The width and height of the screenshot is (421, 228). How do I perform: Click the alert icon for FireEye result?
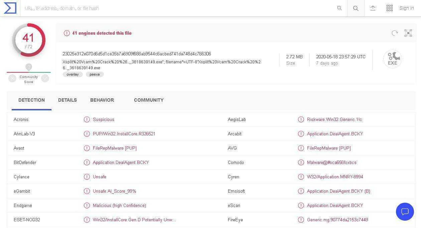coord(301,220)
